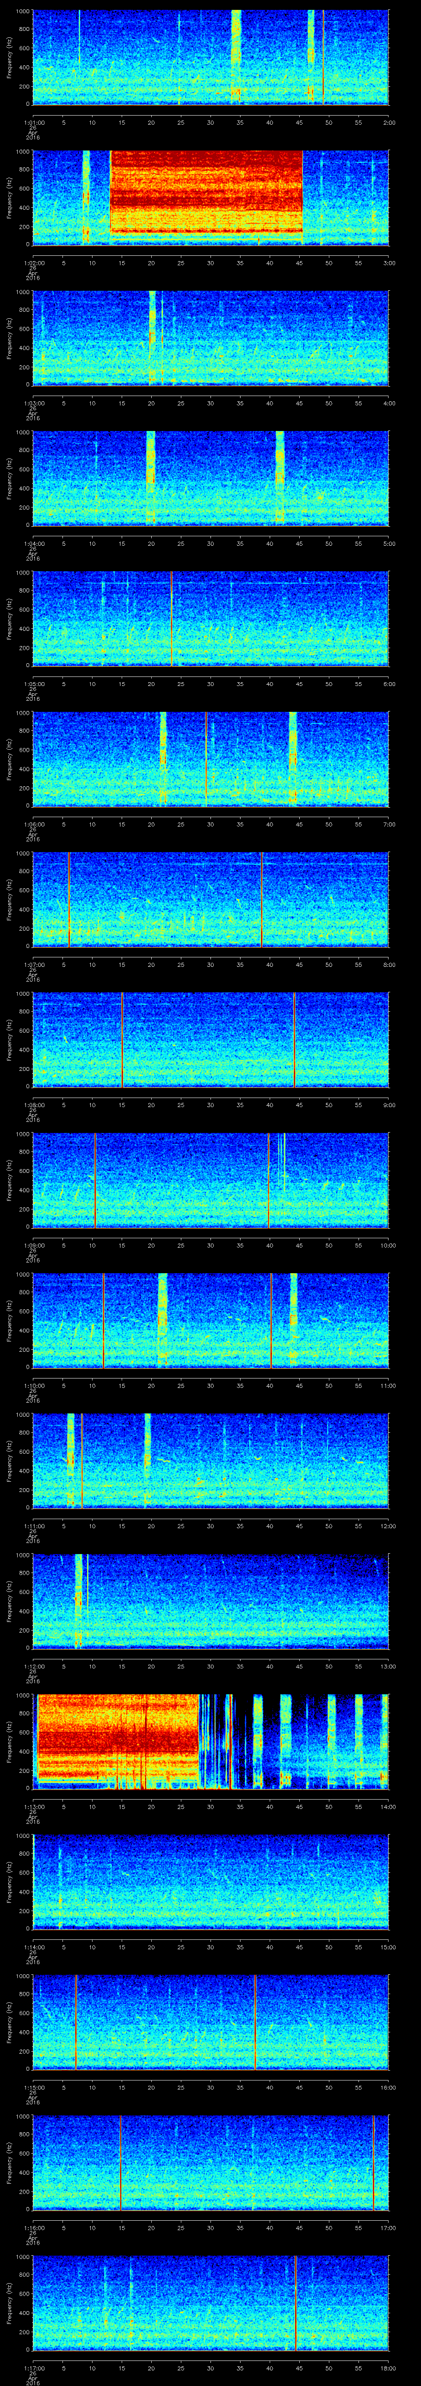Choose the spectrogram panel starting at 1:15:00

point(211,2022)
